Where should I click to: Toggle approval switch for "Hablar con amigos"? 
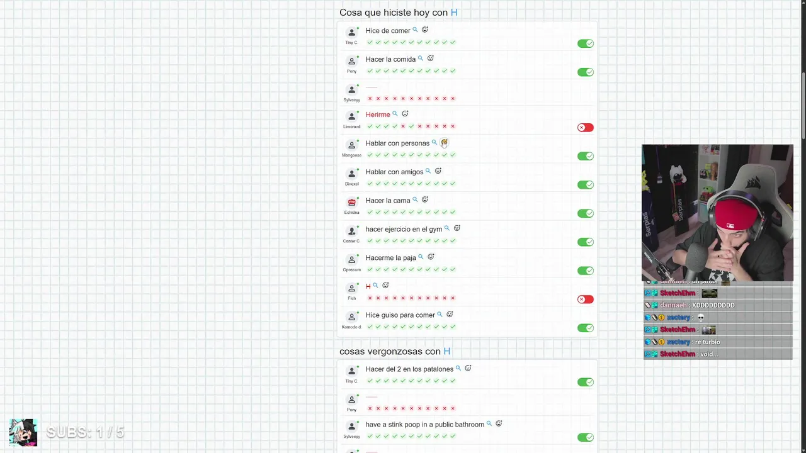point(586,184)
